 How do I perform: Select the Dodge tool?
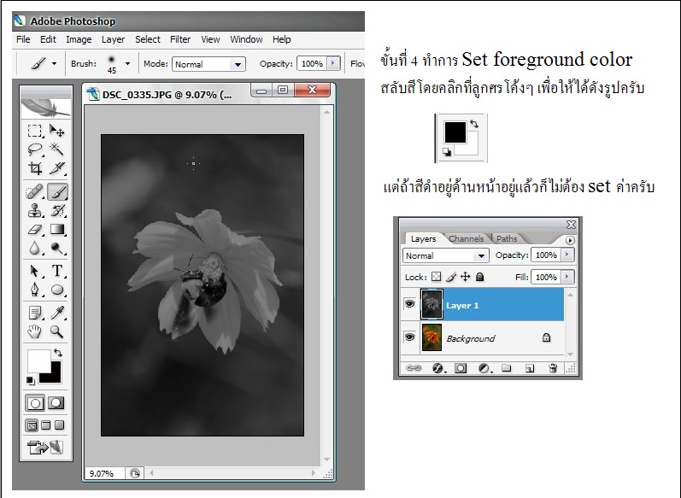[57, 248]
